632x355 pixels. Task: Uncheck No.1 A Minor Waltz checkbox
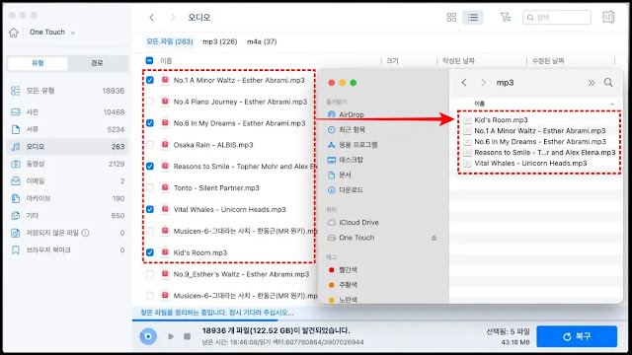[x=150, y=80]
